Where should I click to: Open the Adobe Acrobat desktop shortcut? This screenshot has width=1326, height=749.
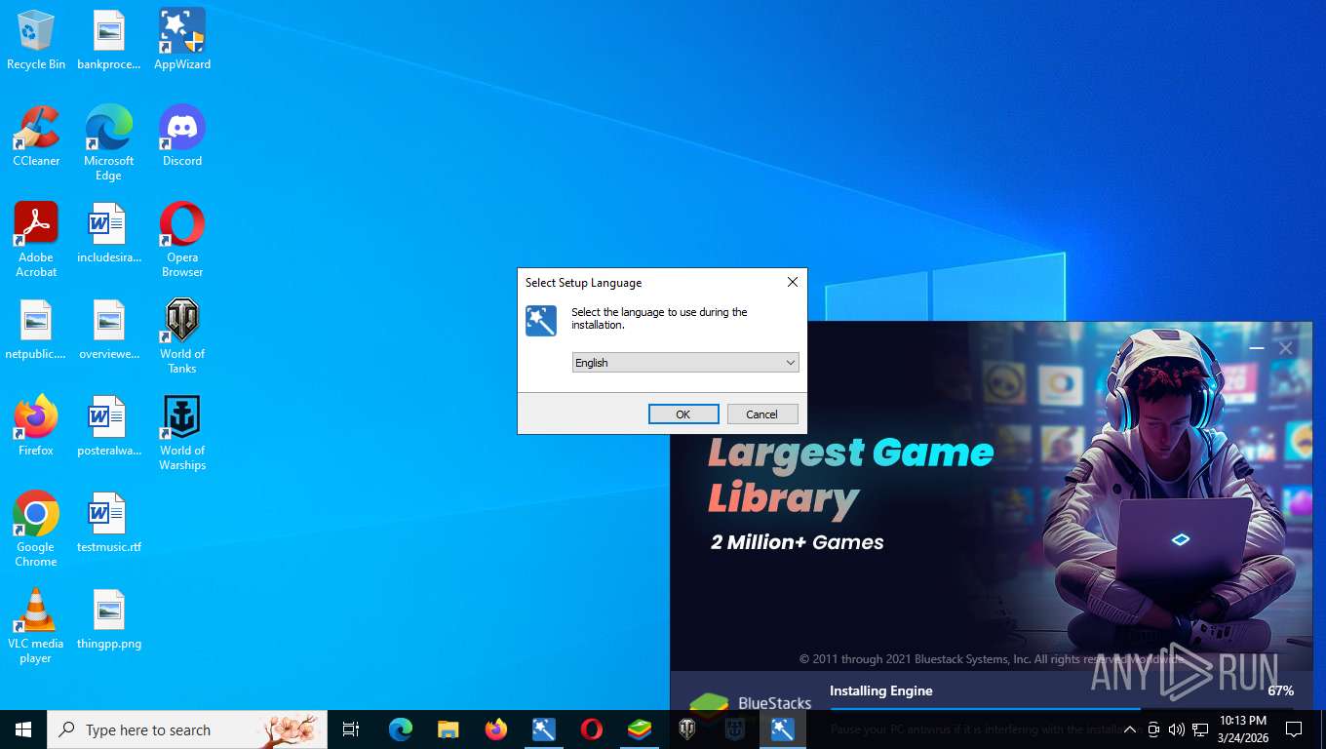pos(36,240)
